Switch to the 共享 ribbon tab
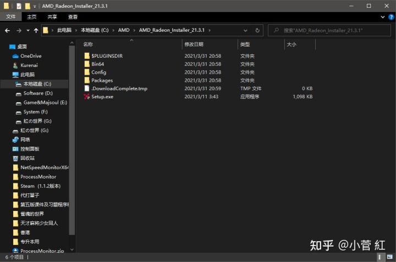 52,17
